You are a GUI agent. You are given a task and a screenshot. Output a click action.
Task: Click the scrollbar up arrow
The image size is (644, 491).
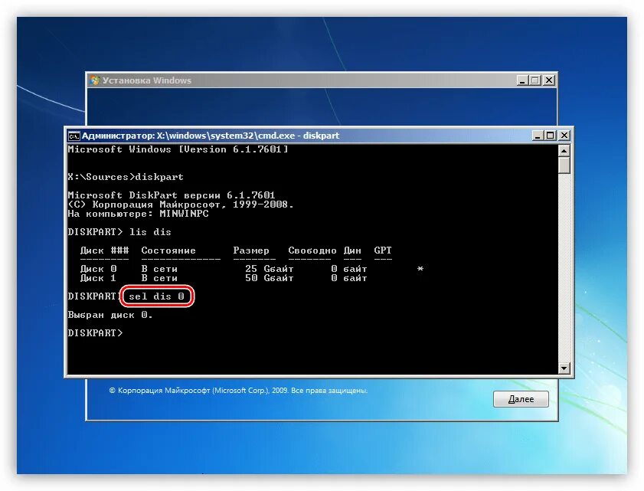coord(564,149)
